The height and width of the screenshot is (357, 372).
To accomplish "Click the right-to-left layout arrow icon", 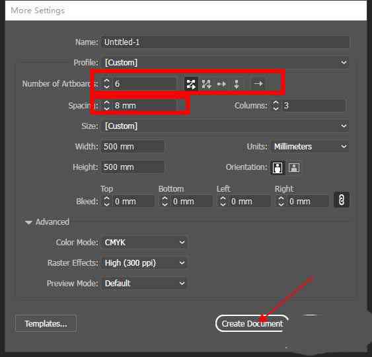I will pos(258,84).
